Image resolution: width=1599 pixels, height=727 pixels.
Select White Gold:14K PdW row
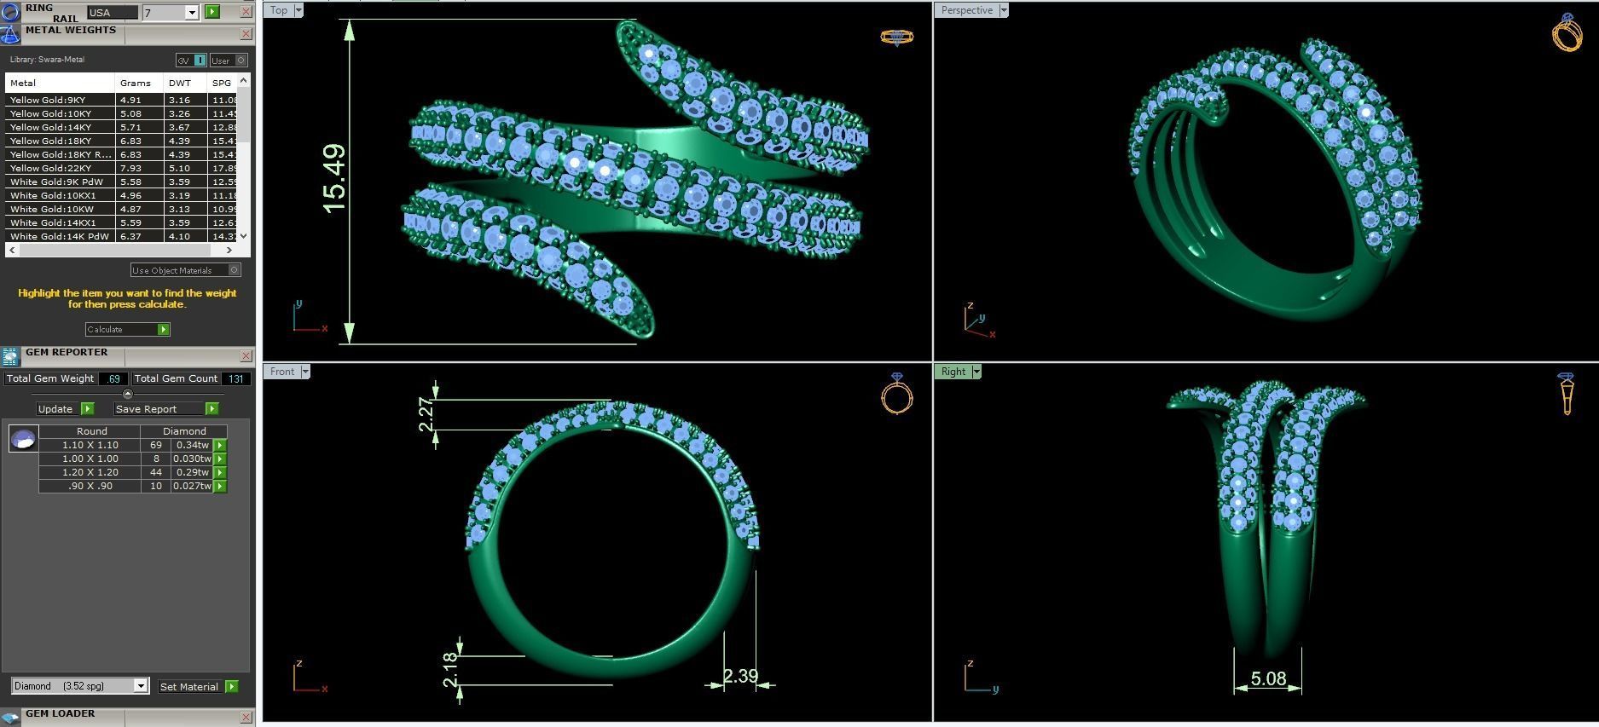click(122, 236)
